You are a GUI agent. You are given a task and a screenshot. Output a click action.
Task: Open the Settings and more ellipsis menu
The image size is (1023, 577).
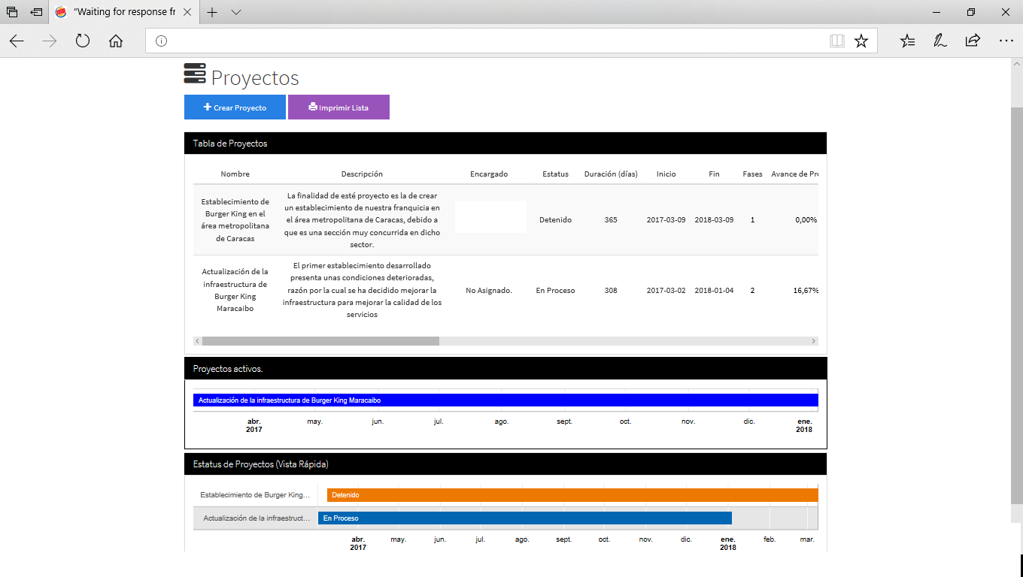[1006, 41]
